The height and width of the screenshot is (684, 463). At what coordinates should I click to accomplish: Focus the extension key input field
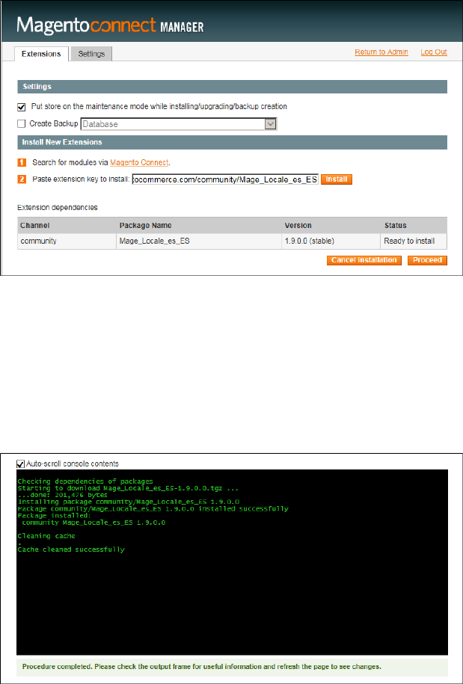coord(225,179)
